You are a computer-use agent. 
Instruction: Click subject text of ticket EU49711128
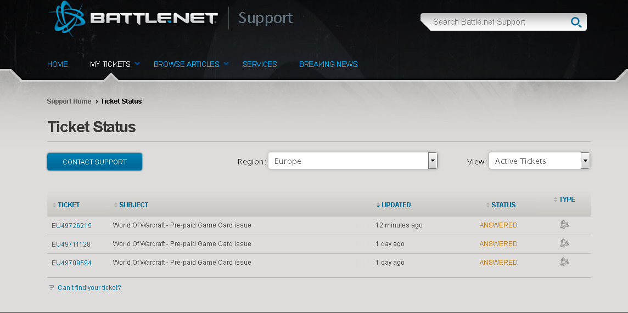182,244
